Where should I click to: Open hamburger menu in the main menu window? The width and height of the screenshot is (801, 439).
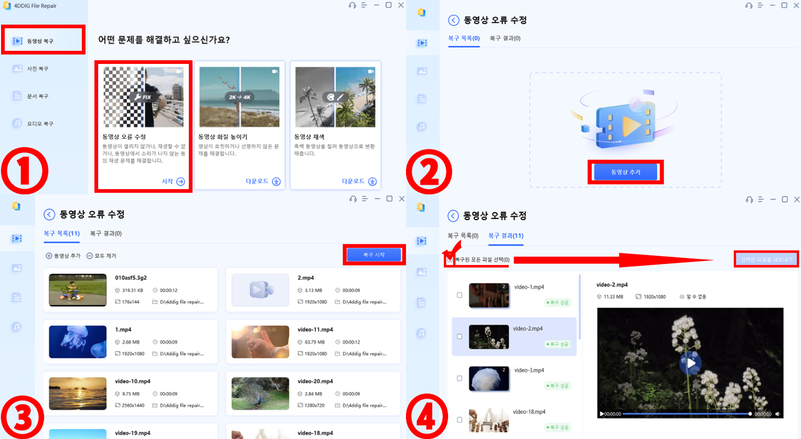point(364,5)
